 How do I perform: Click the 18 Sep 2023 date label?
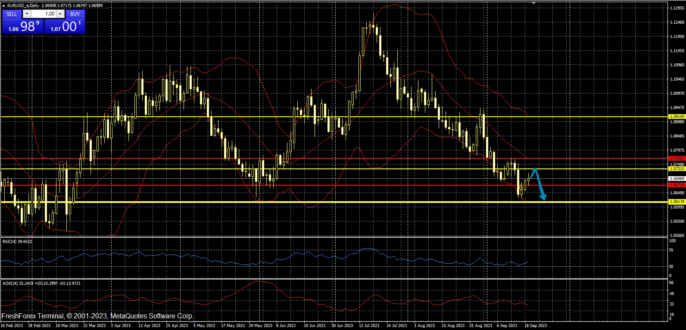(x=535, y=326)
